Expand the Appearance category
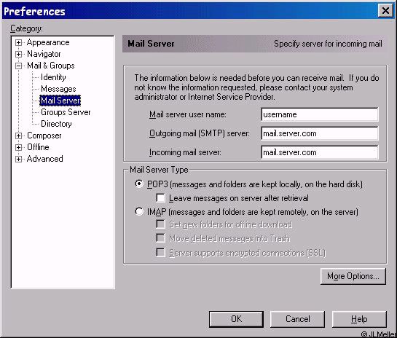397x338 pixels. pyautogui.click(x=18, y=42)
